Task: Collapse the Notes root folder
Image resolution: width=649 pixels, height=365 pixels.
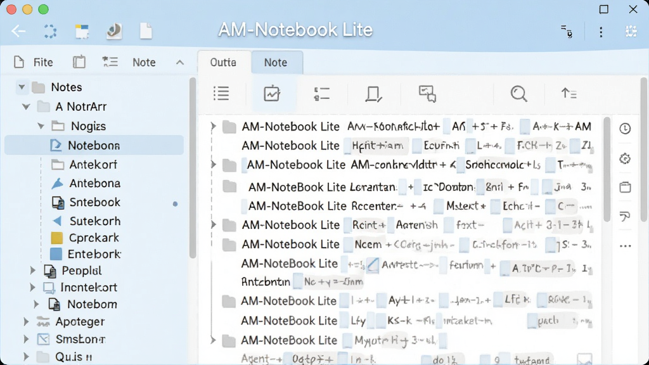Action: pyautogui.click(x=22, y=87)
